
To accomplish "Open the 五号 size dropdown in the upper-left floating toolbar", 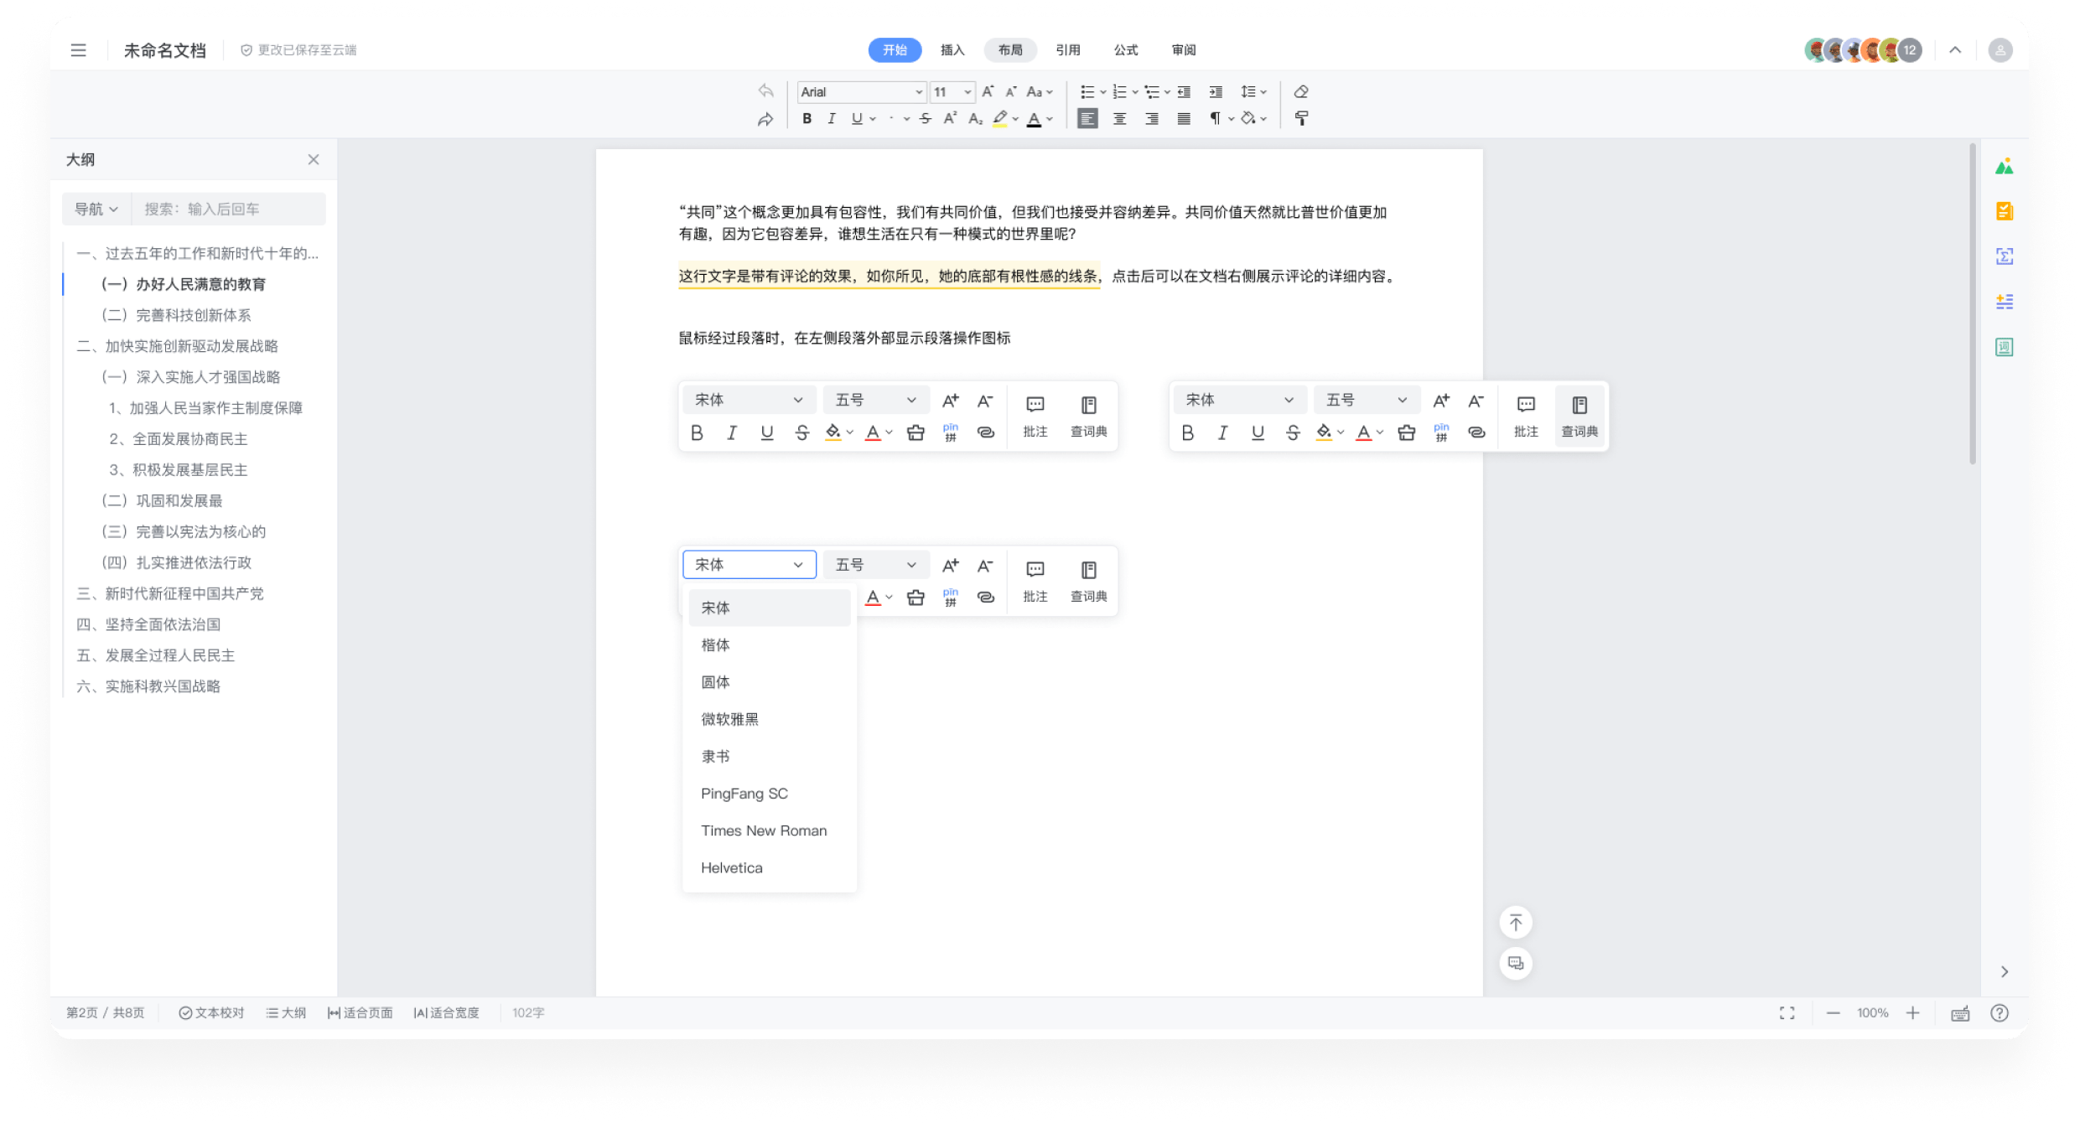I will tap(875, 401).
